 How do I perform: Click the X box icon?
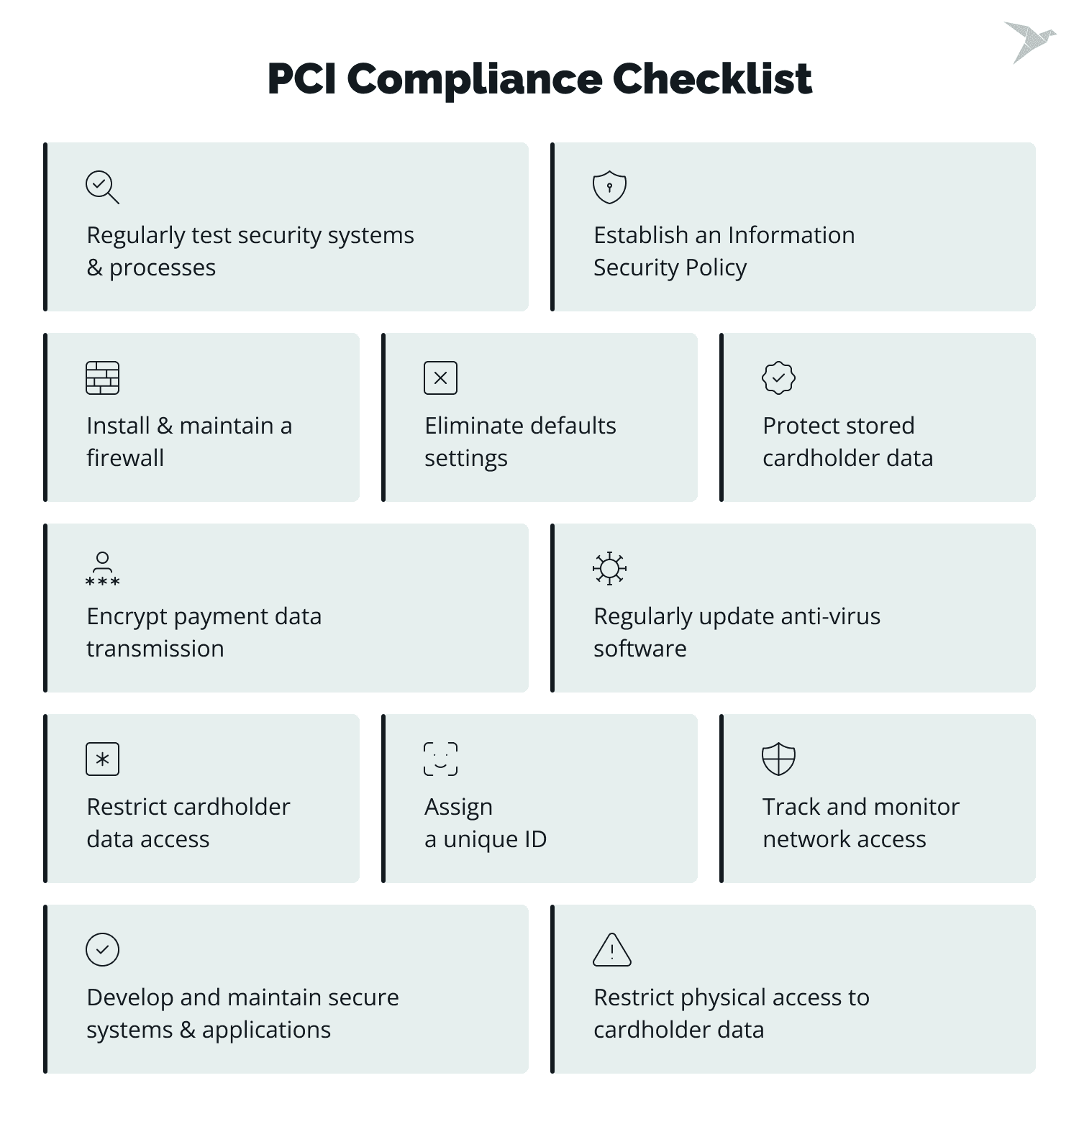point(440,378)
